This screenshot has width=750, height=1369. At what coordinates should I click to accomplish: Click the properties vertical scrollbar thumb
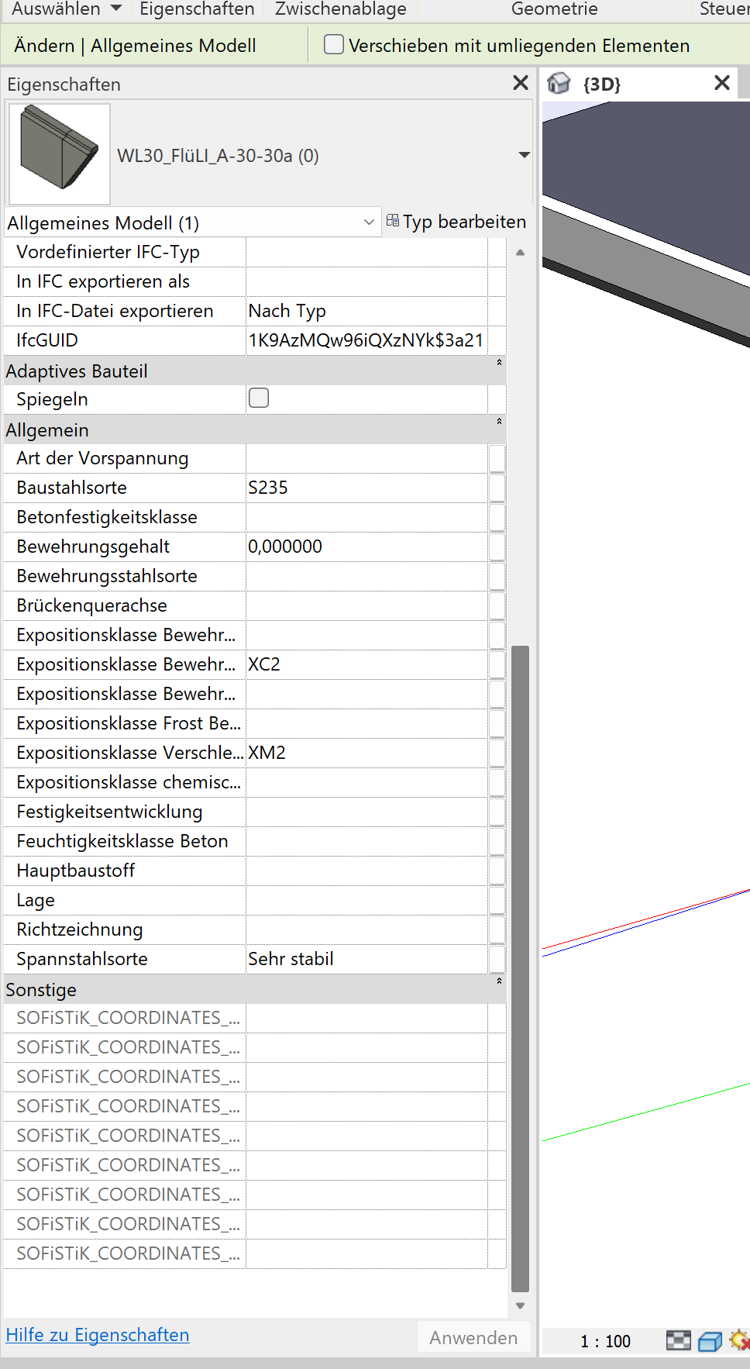(520, 969)
